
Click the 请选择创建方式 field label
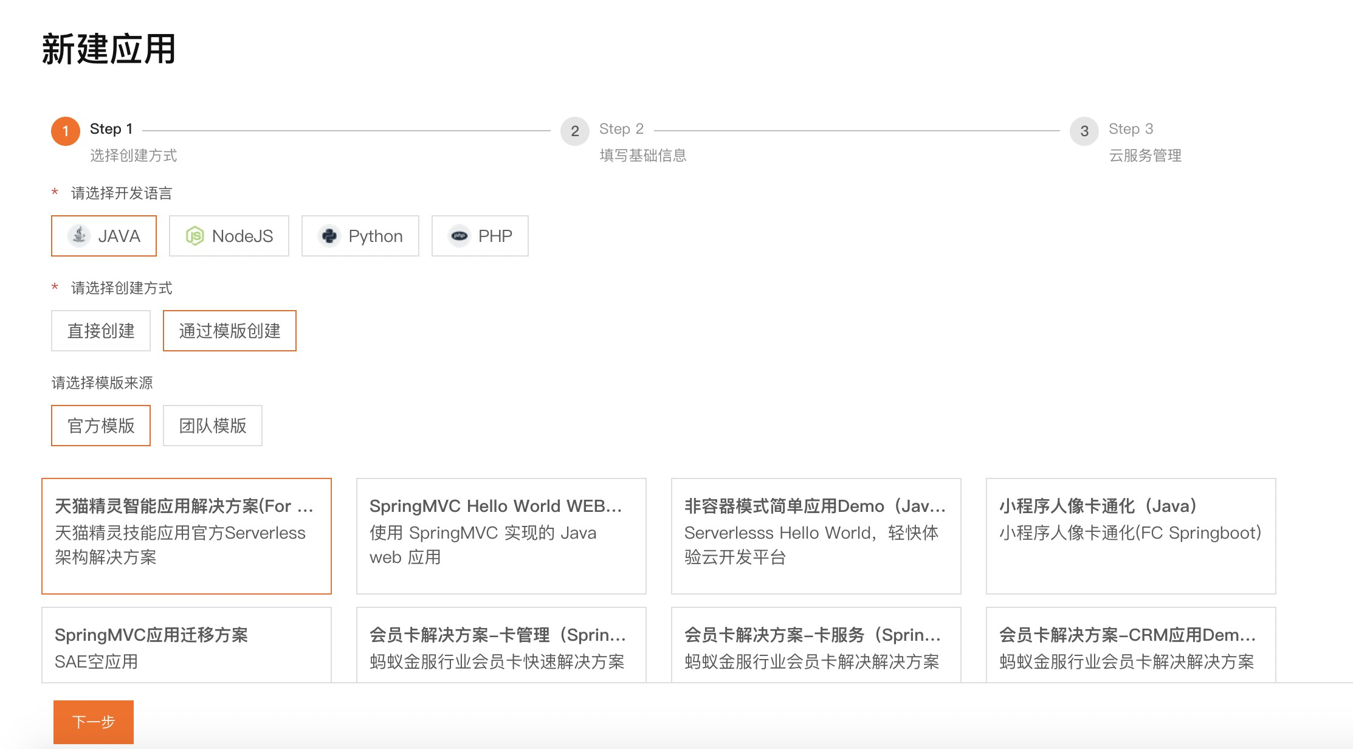coord(122,288)
